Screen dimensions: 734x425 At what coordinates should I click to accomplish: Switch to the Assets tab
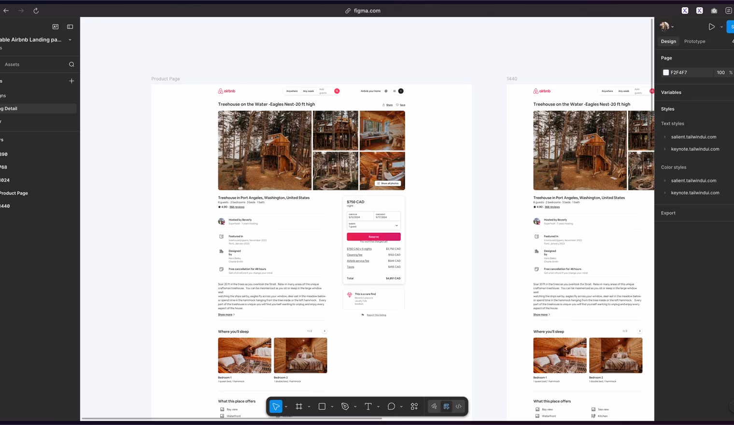point(12,64)
